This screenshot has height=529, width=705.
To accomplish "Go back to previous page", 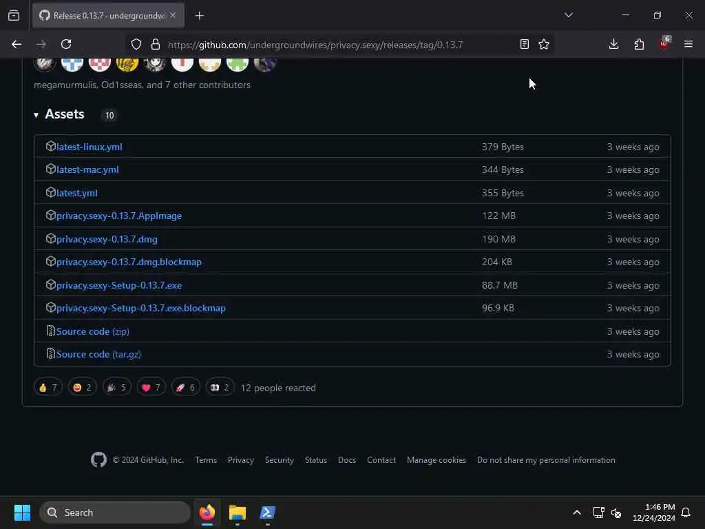I will pos(17,44).
